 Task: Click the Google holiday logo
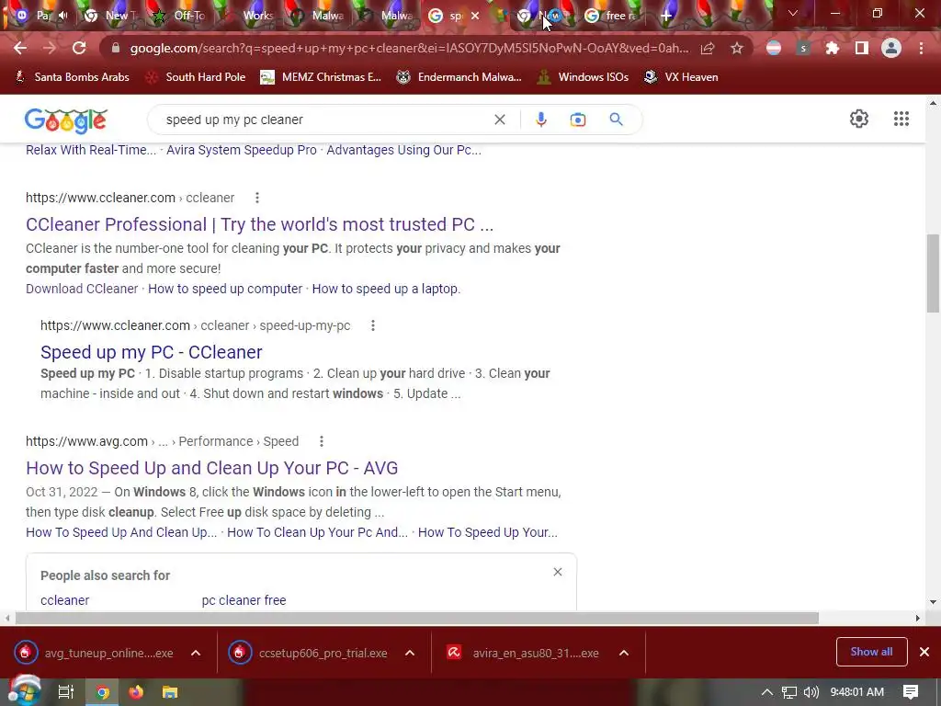[x=66, y=120]
